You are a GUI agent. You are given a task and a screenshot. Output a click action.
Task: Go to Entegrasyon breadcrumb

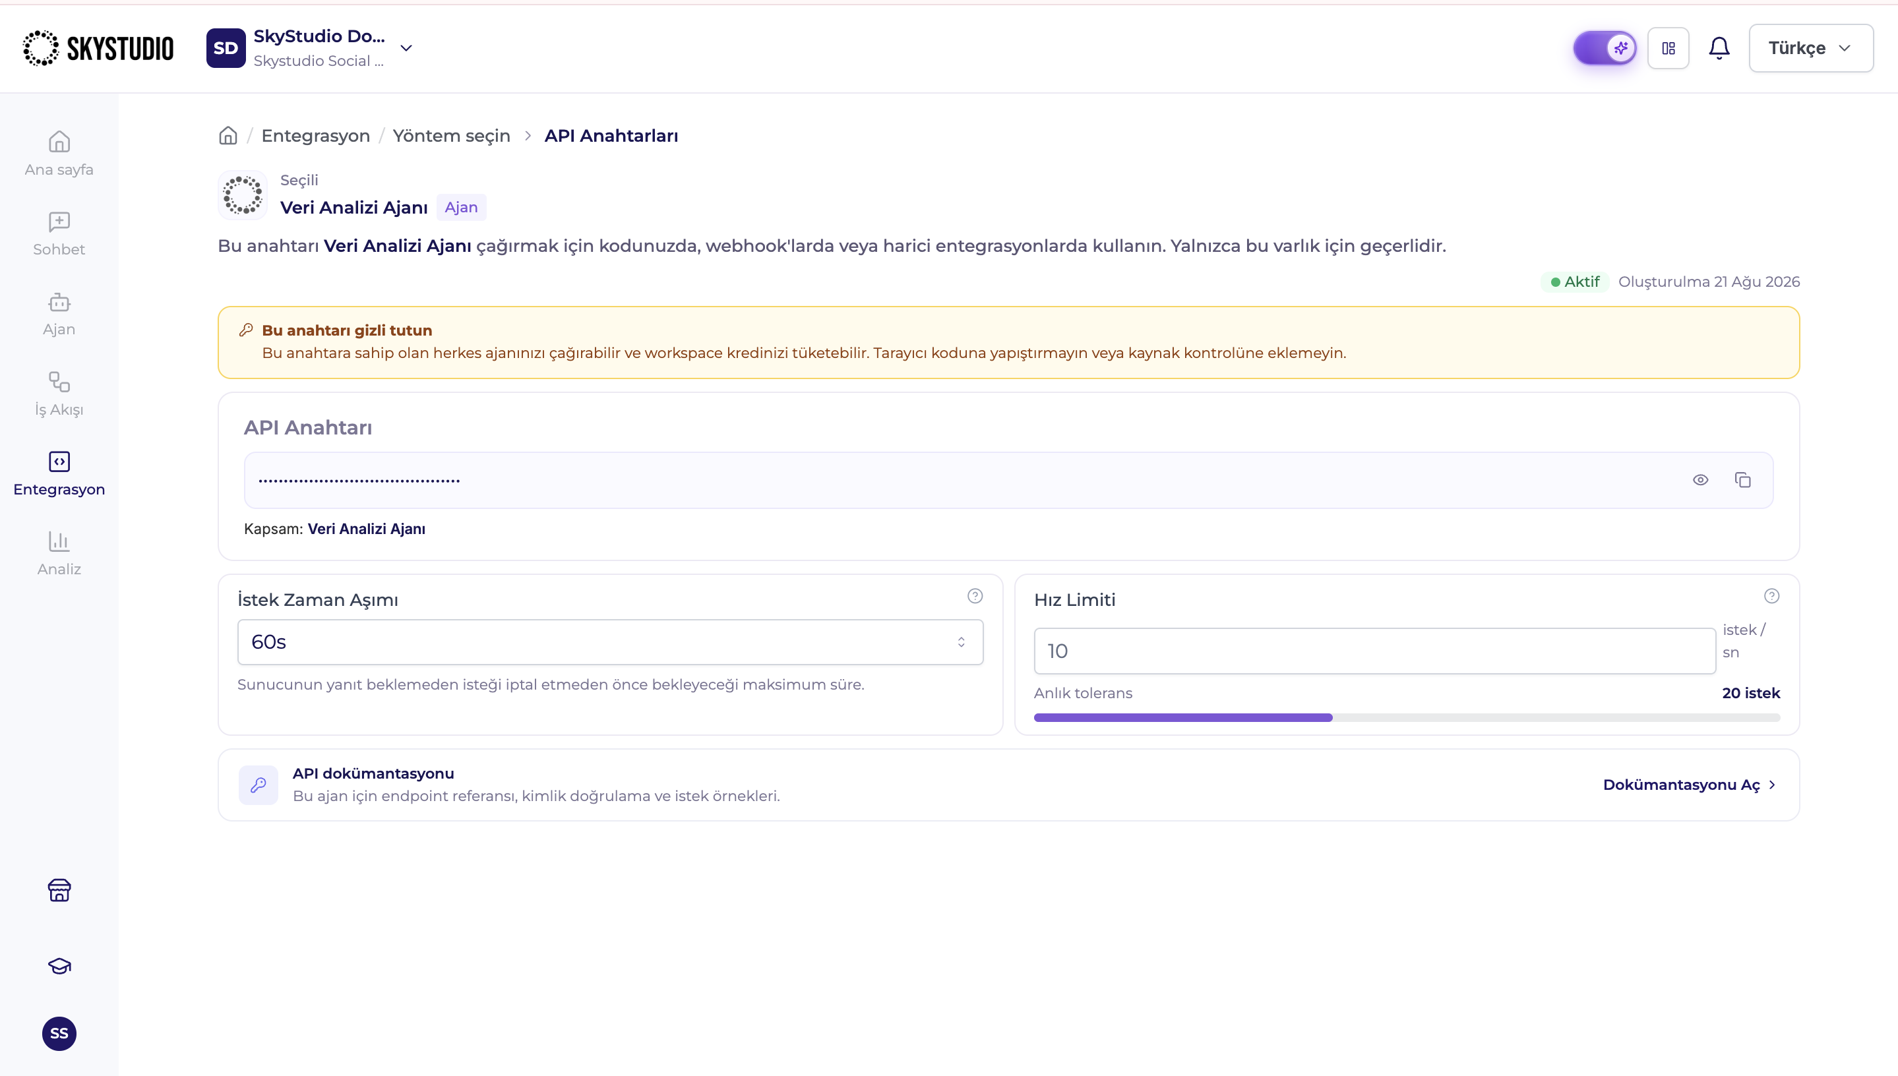tap(316, 136)
